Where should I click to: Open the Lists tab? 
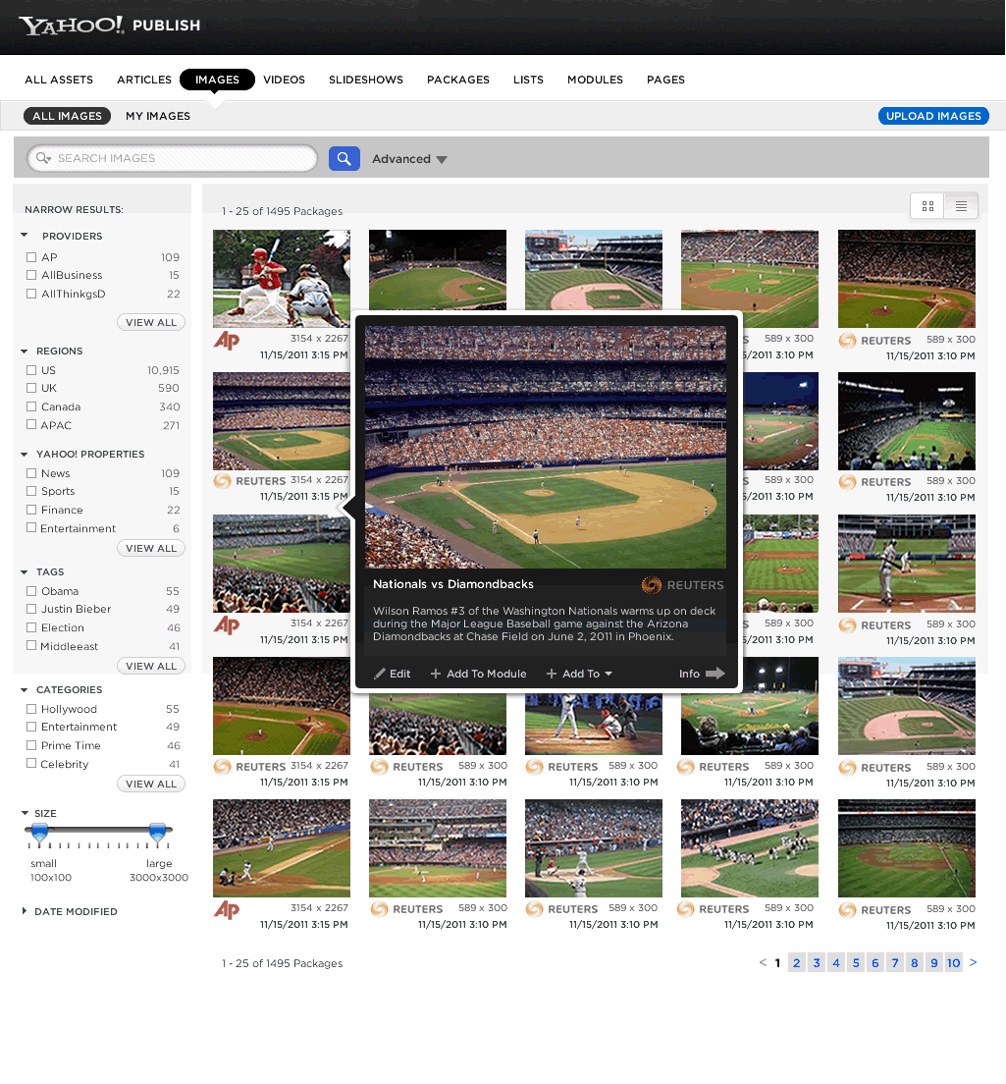[x=529, y=80]
